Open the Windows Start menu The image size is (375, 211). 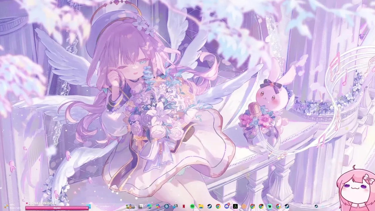point(90,206)
